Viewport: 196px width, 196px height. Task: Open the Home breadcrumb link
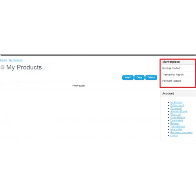pos(4,60)
